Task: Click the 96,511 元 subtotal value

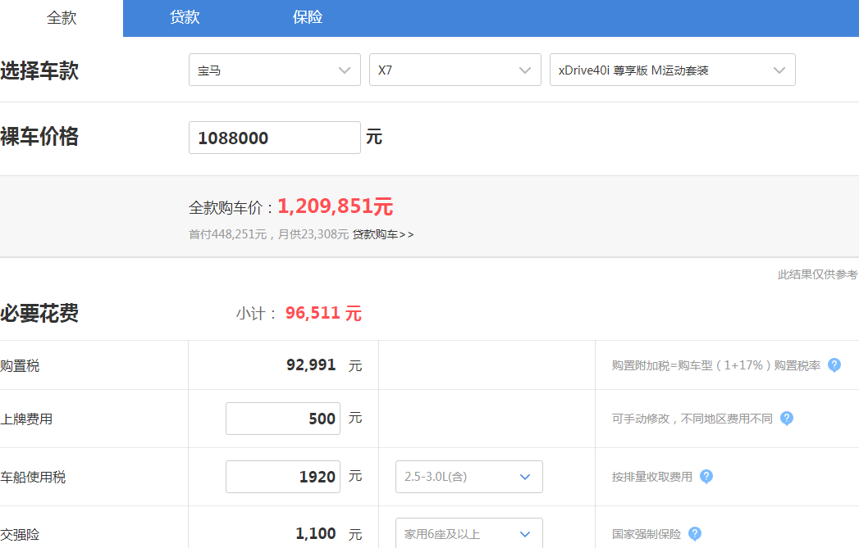Action: click(x=323, y=314)
